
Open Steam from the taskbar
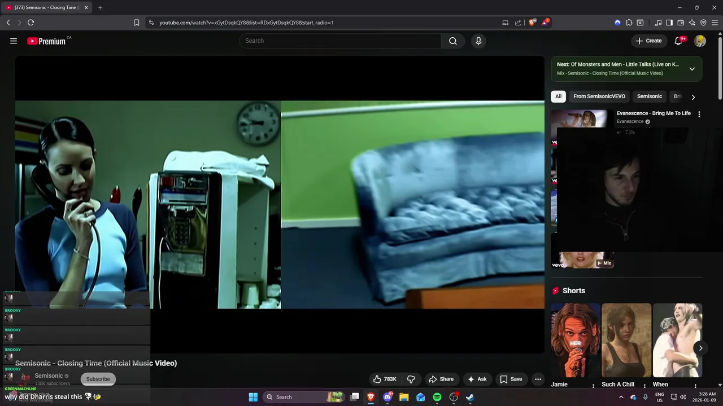tap(470, 397)
